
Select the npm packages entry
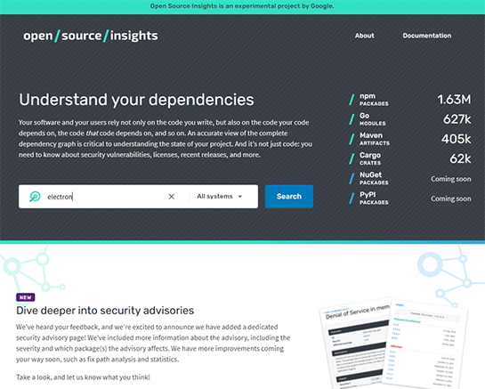click(410, 100)
